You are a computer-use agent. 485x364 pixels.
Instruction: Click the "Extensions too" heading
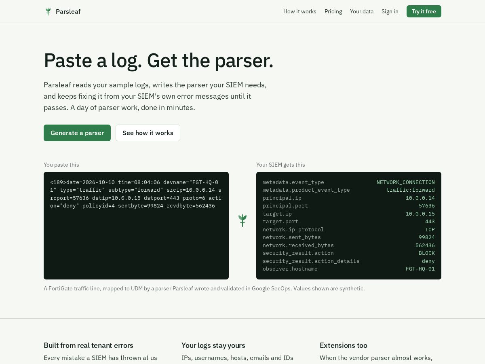(x=344, y=345)
